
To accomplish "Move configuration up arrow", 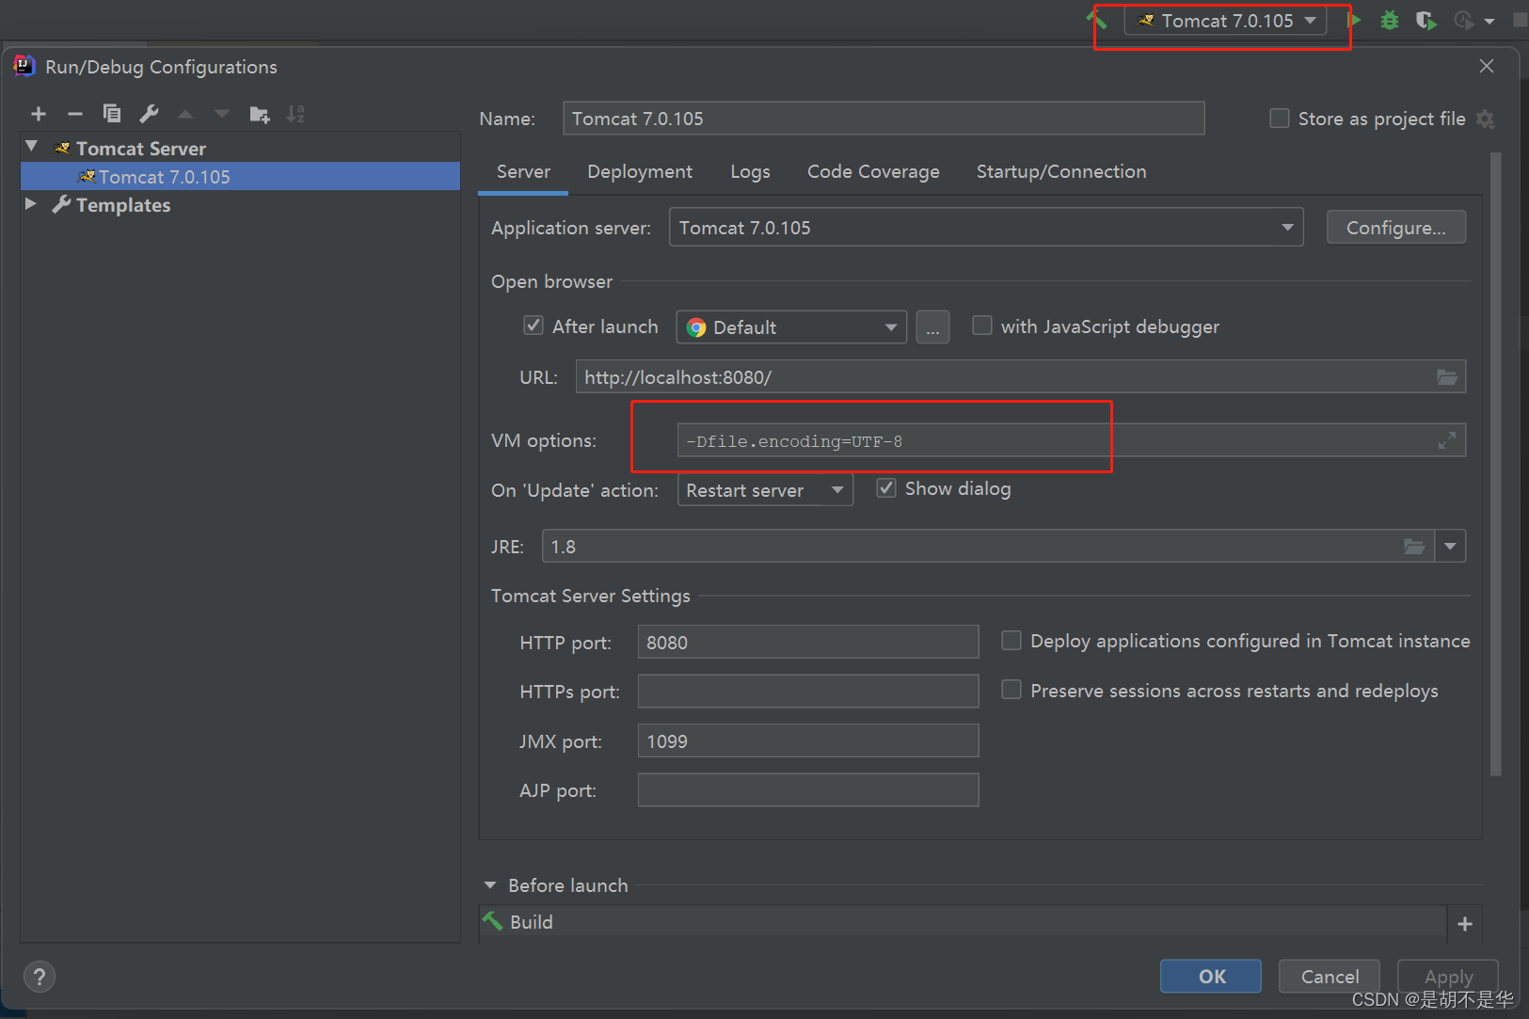I will tap(185, 114).
